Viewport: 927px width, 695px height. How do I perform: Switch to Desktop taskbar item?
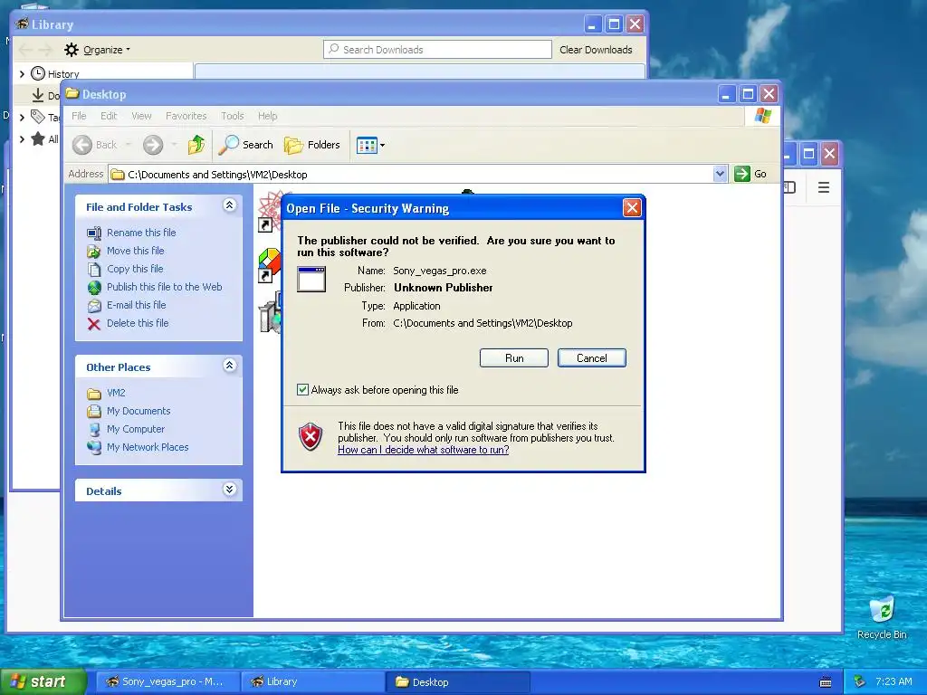(x=458, y=682)
